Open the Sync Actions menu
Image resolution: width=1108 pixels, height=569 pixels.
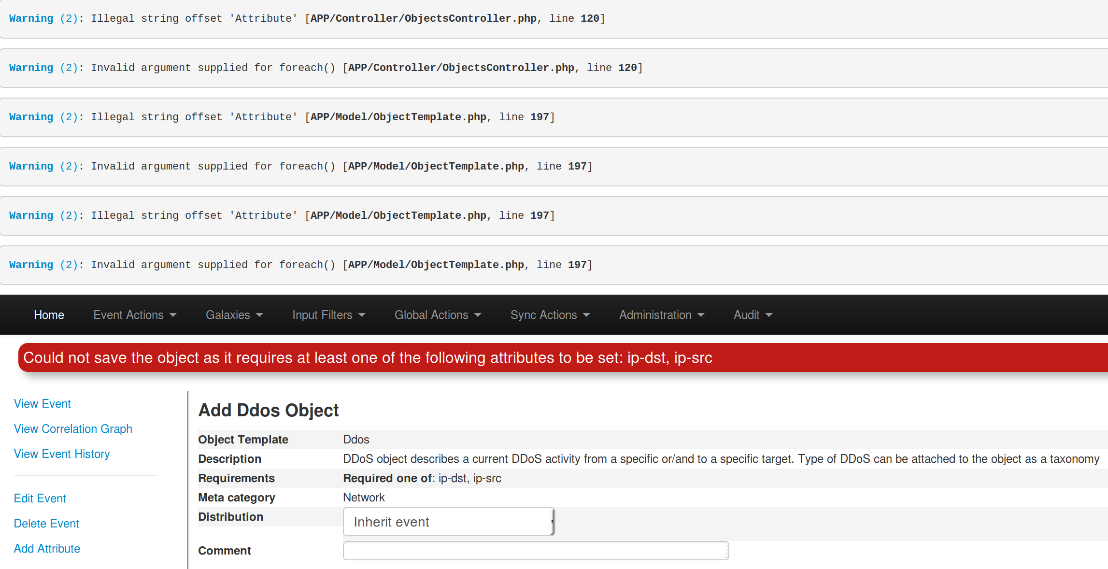pyautogui.click(x=550, y=315)
